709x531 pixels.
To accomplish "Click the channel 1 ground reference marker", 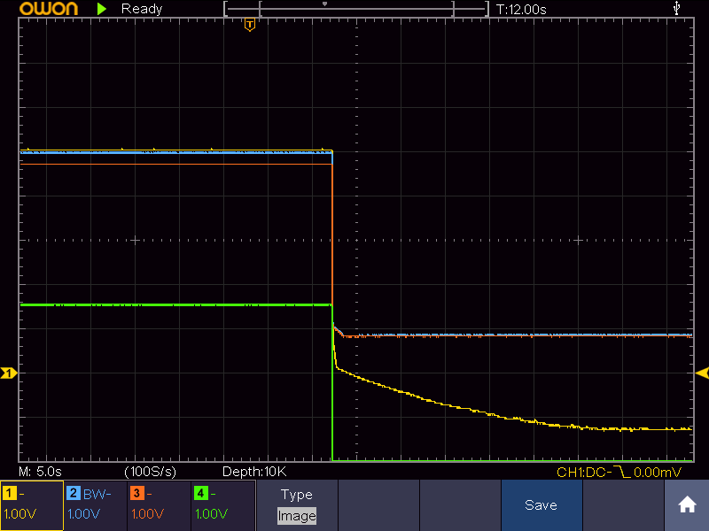I will [9, 373].
